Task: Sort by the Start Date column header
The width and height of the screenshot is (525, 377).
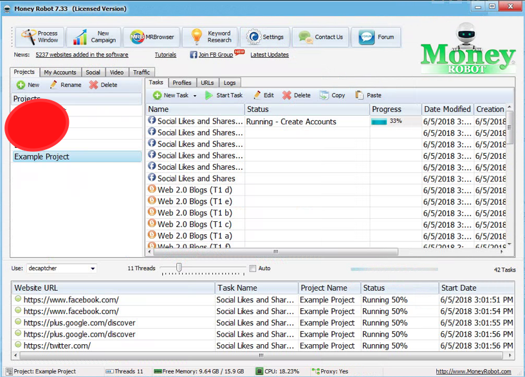Action: click(477, 288)
